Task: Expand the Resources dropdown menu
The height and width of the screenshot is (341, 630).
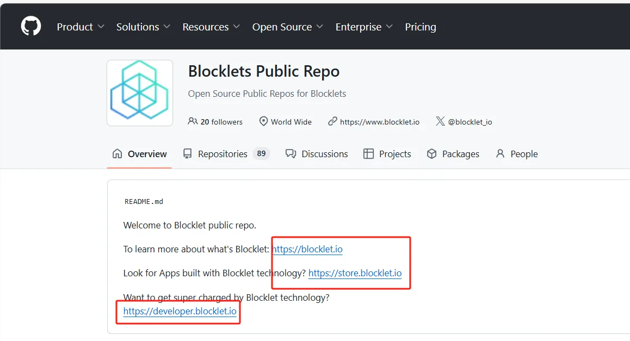Action: tap(211, 27)
